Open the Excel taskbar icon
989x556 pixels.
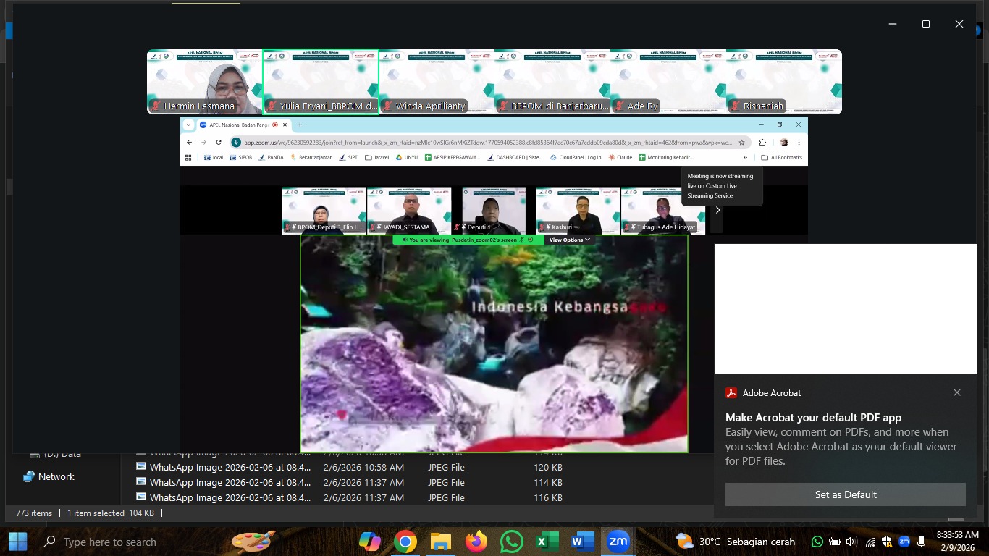pyautogui.click(x=547, y=542)
